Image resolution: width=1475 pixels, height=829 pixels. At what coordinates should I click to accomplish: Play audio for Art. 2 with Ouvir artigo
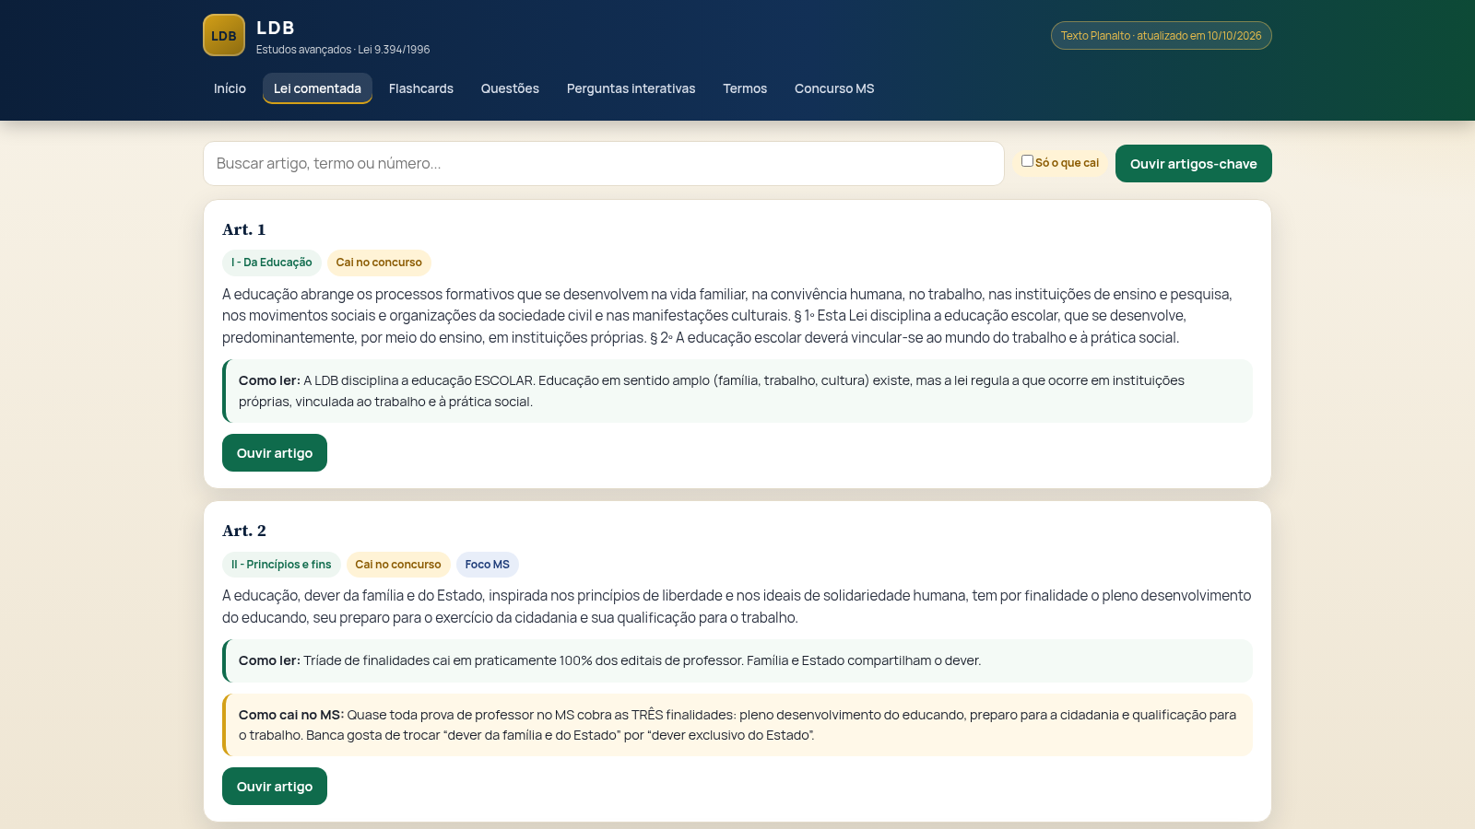[x=275, y=787]
